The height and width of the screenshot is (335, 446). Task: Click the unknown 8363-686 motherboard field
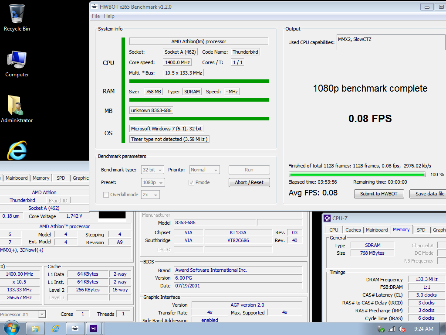point(151,110)
